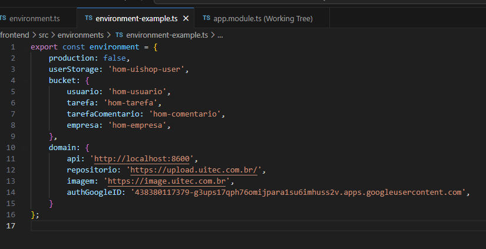Expand the environments breadcrumb segment
The height and width of the screenshot is (249, 486).
tap(81, 35)
